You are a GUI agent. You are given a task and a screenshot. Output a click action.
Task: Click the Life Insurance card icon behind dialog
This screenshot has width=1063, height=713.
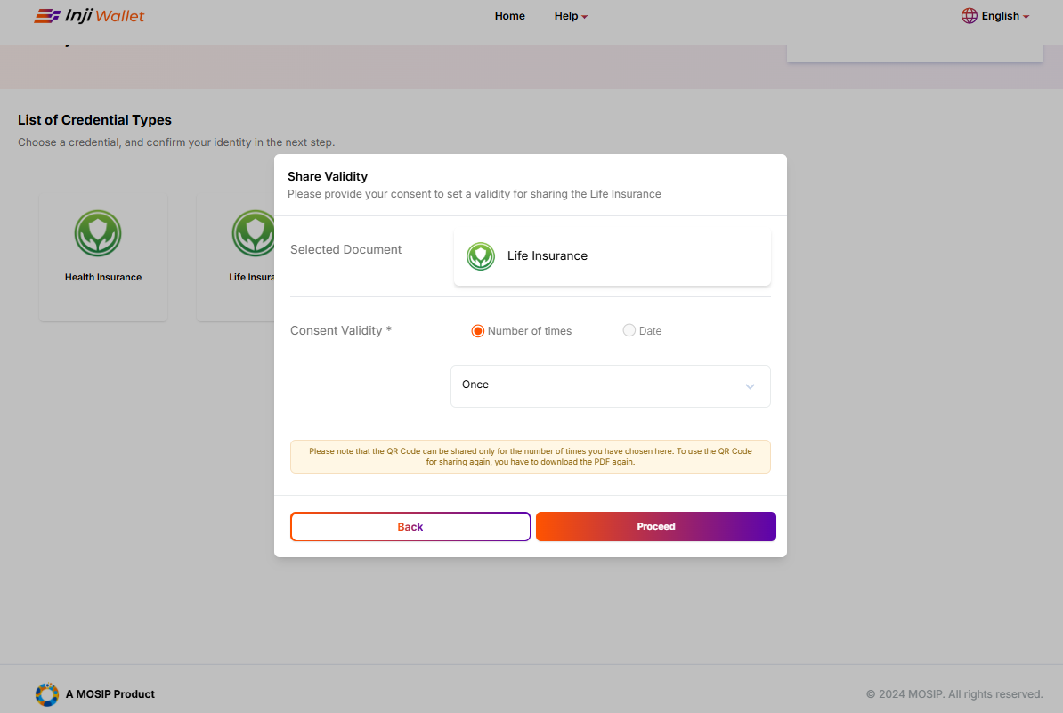pos(253,233)
